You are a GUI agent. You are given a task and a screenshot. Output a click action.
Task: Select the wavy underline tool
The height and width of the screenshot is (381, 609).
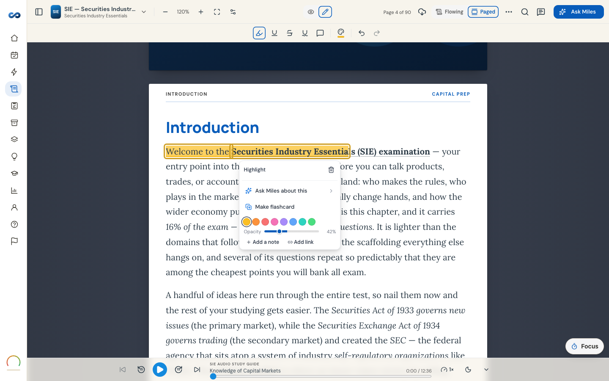[305, 33]
